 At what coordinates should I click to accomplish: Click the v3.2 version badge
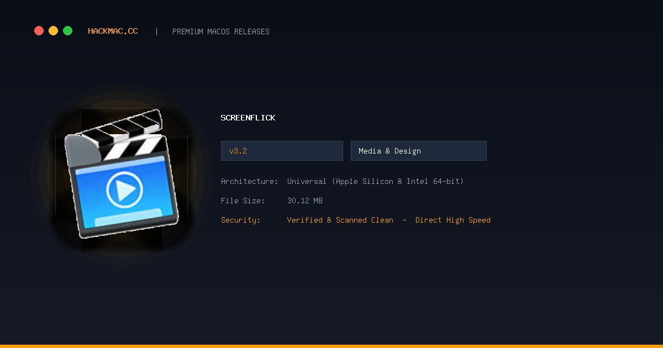[282, 151]
